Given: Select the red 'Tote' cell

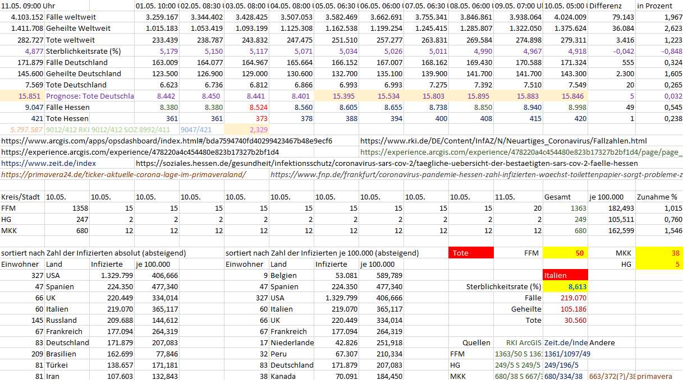Looking at the screenshot, I should pos(471,253).
